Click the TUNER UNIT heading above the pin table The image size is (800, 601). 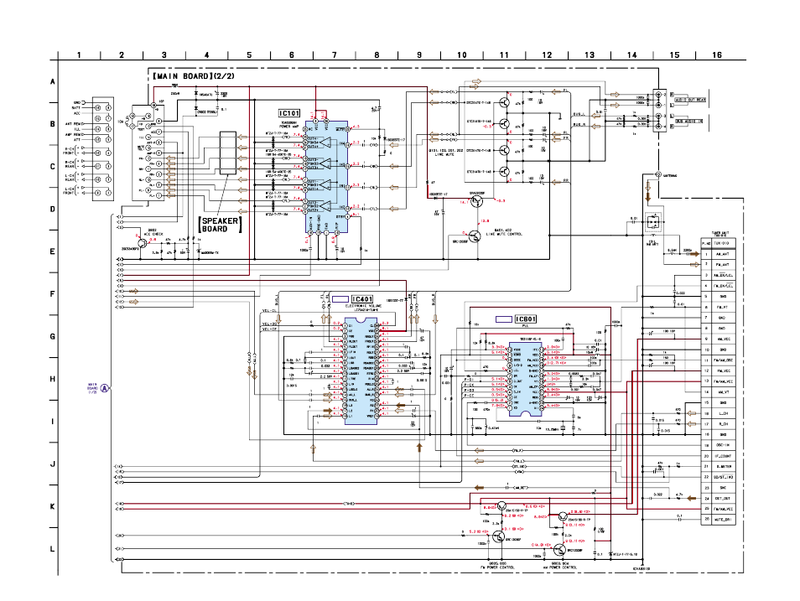(719, 234)
